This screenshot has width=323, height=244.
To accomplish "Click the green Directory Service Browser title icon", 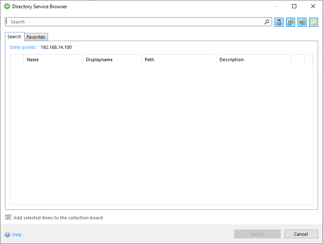I will [7, 7].
